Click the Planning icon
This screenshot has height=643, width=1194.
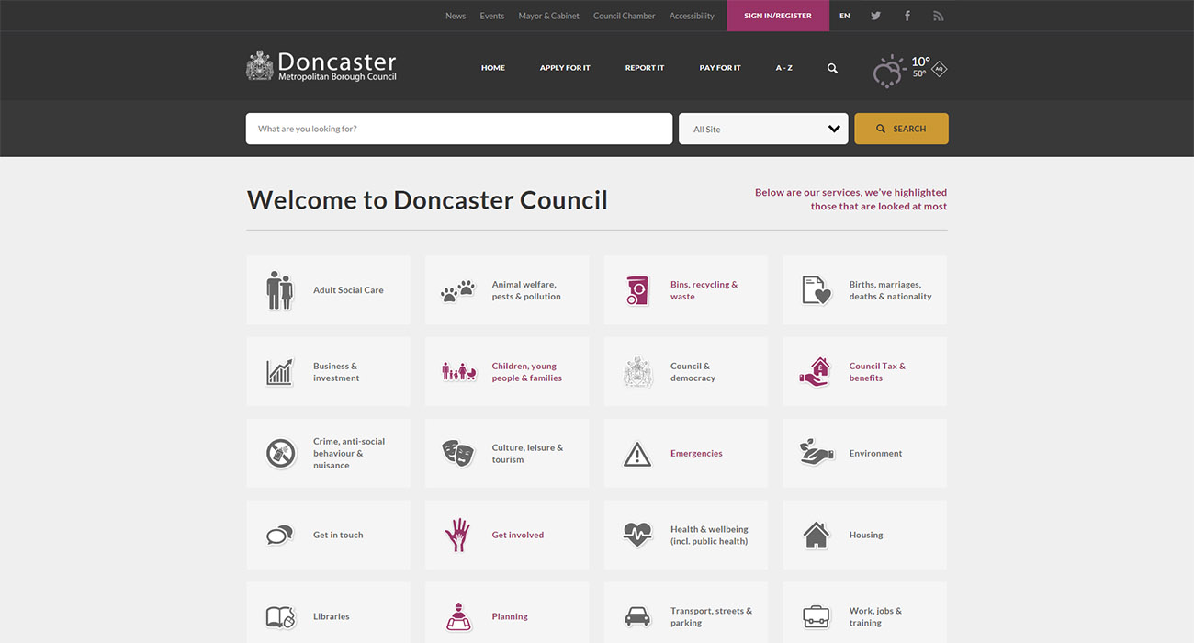pos(458,616)
